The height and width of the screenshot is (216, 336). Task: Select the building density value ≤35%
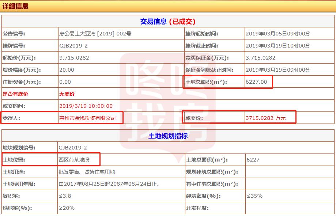[254, 196]
